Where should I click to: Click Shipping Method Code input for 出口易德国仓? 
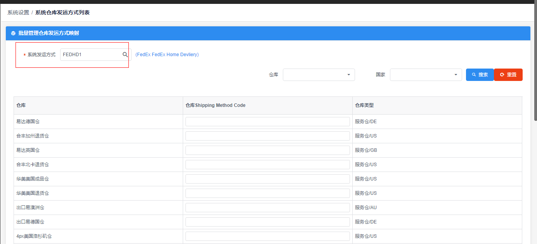coord(268,222)
